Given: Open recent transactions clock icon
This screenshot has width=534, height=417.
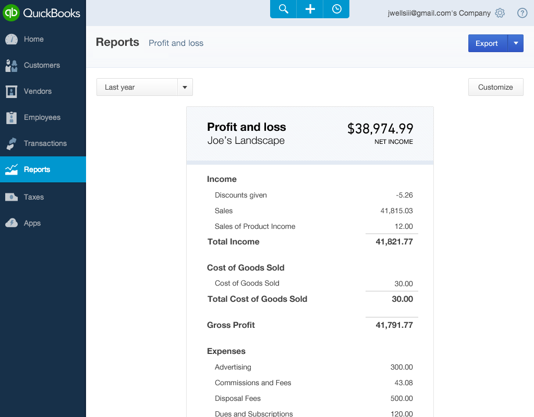Looking at the screenshot, I should 336,9.
